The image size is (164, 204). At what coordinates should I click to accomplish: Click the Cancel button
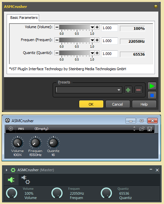pyautogui.click(x=118, y=104)
